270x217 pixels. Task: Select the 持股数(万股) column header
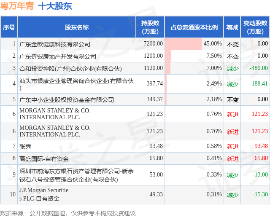click(x=150, y=27)
